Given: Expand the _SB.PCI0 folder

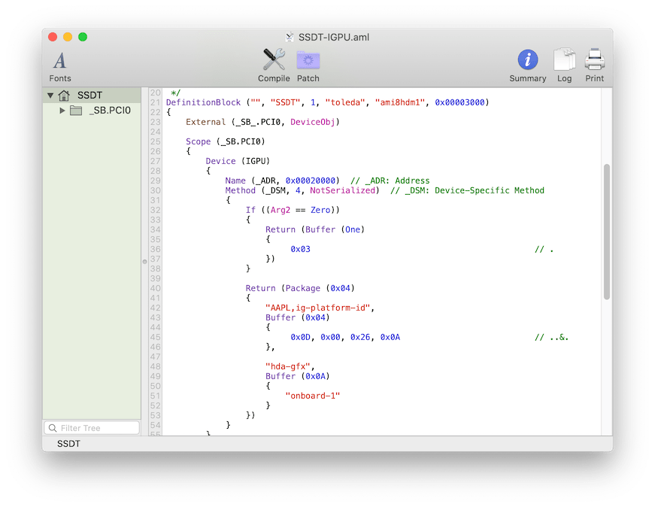Looking at the screenshot, I should tap(62, 111).
